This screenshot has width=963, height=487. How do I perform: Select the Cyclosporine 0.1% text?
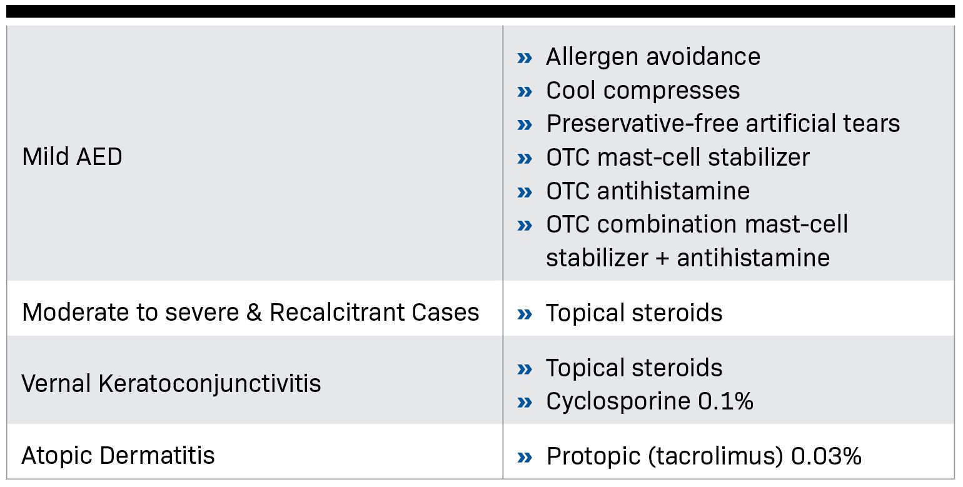[x=649, y=401]
